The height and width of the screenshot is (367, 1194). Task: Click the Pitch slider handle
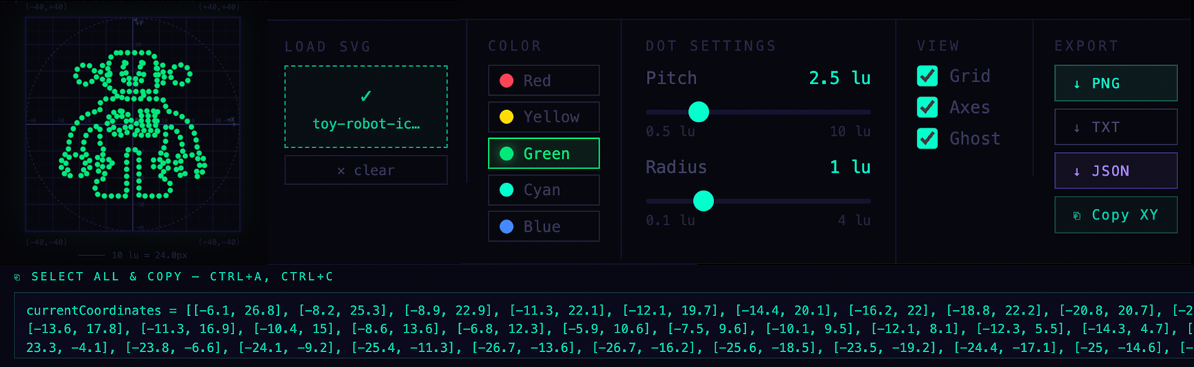698,112
